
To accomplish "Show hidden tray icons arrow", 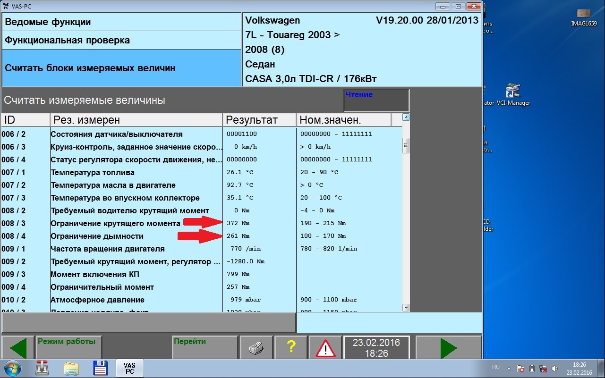I will coord(509,368).
